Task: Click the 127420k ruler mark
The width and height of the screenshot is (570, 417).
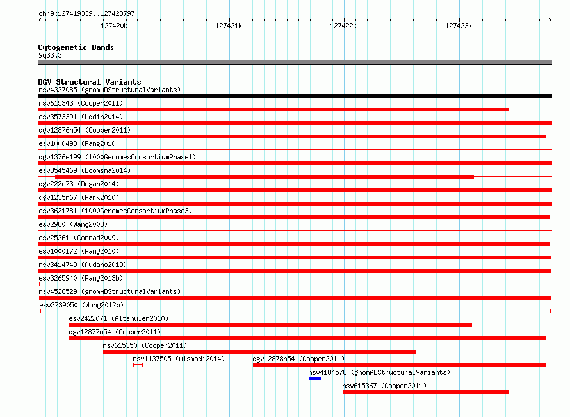Action: coord(114,26)
